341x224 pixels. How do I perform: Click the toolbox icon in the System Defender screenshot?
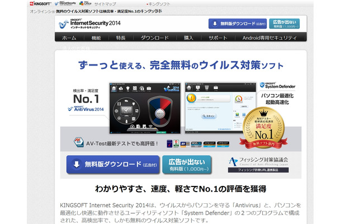pos(216,87)
